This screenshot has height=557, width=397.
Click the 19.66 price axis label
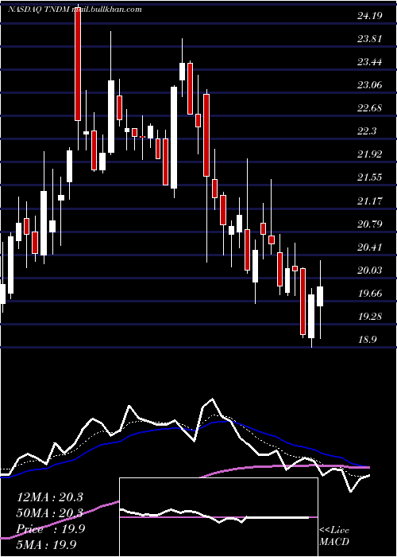370,294
